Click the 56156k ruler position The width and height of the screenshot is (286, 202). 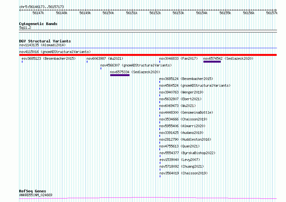(249, 13)
